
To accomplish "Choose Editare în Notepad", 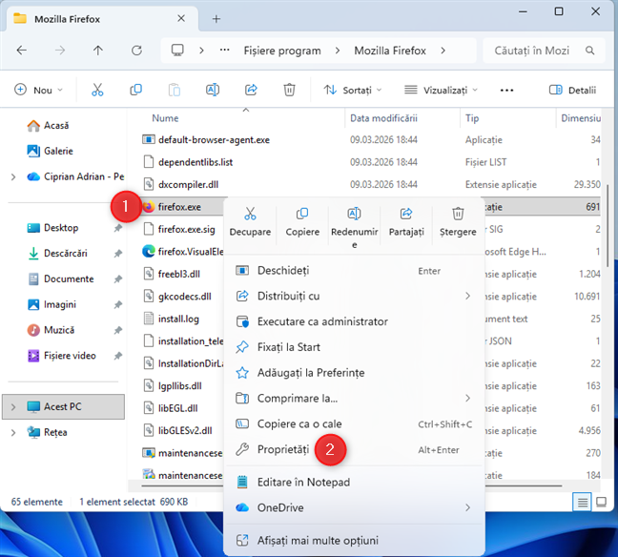I will point(354,482).
